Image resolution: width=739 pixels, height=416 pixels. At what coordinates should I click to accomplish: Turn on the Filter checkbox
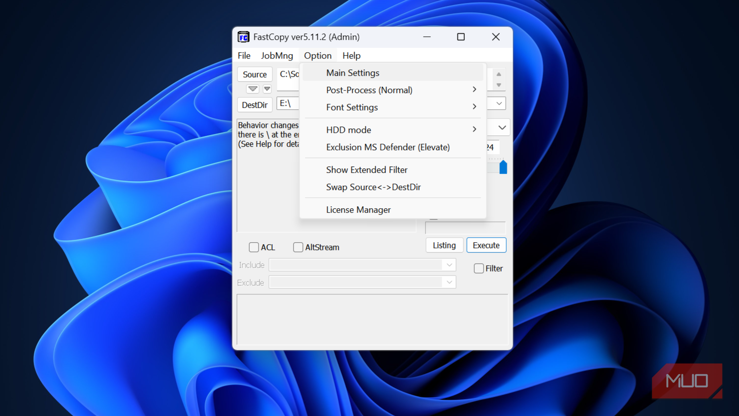(479, 268)
